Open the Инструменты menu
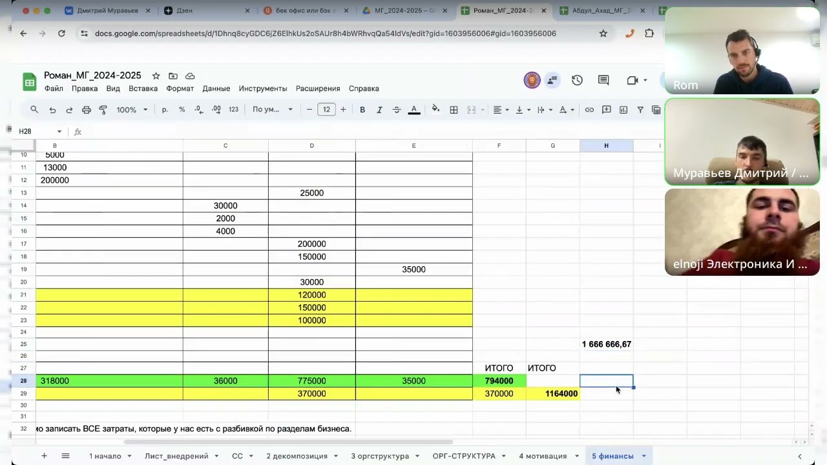The height and width of the screenshot is (465, 827). tap(263, 88)
